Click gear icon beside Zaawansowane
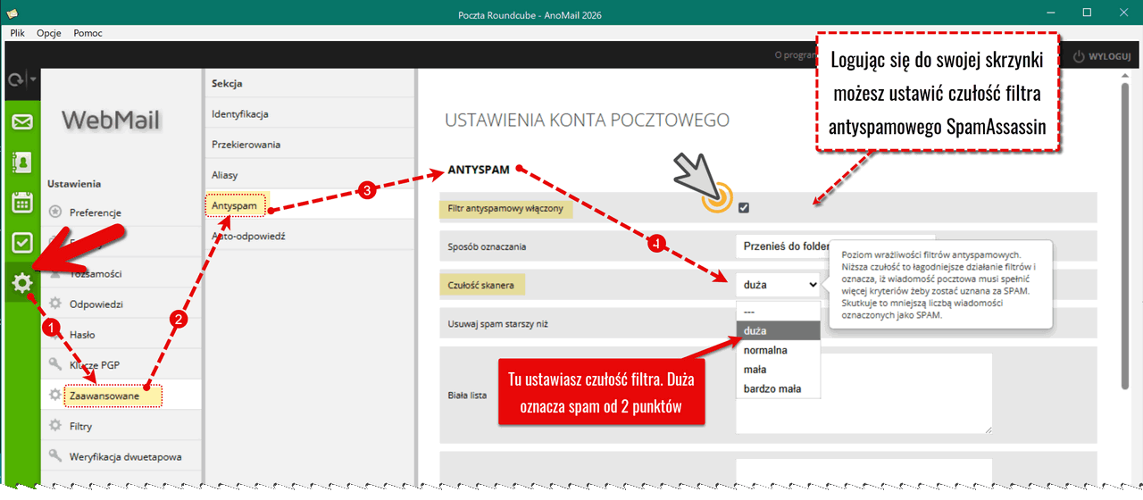The image size is (1143, 500). pyautogui.click(x=55, y=395)
